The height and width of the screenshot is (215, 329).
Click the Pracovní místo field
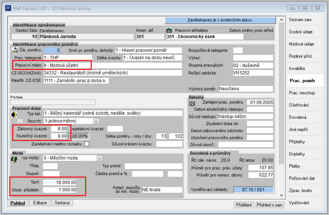pos(113,65)
